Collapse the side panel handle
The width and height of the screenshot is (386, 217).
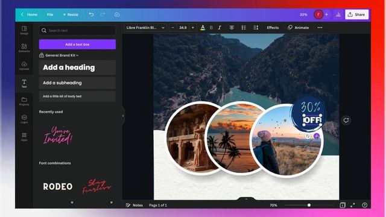tap(123, 116)
